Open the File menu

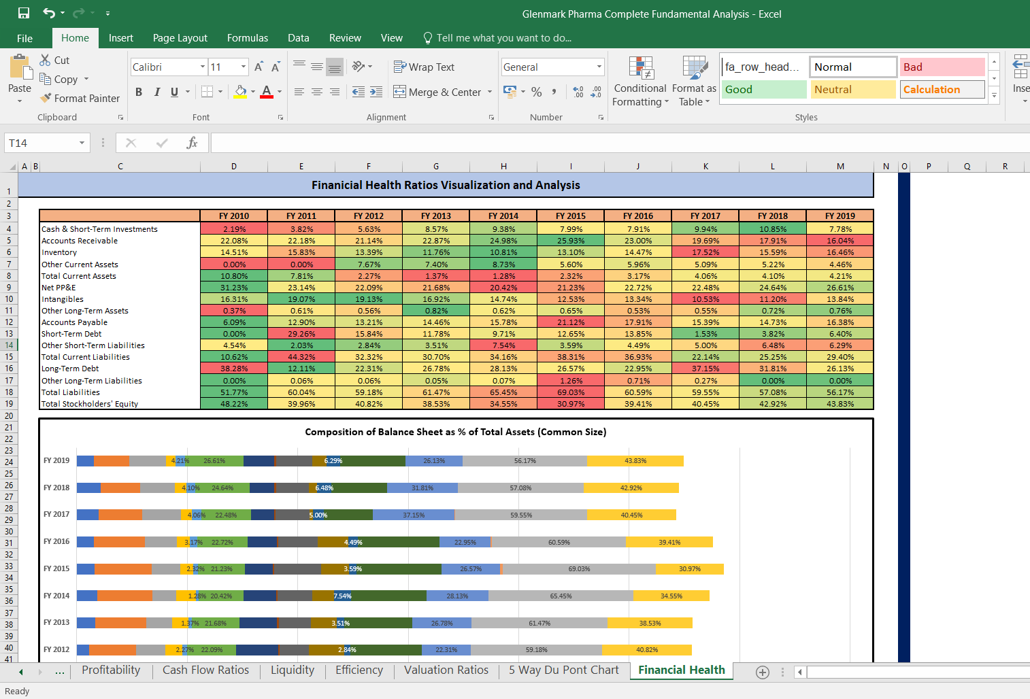(24, 38)
